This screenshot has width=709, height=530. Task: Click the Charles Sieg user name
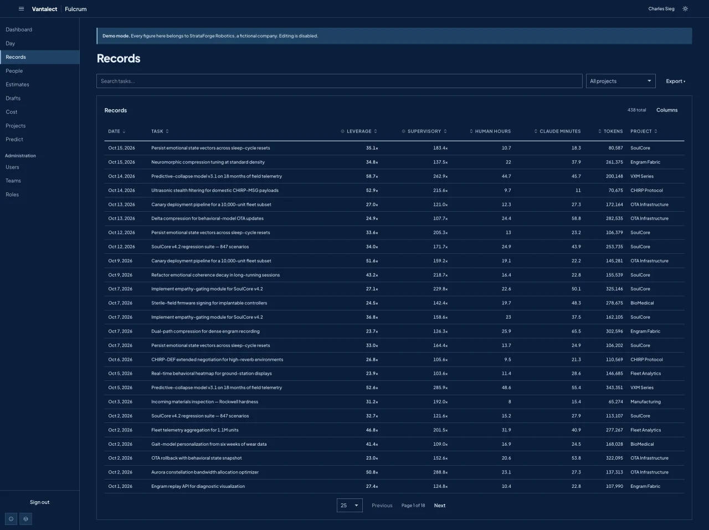(661, 9)
